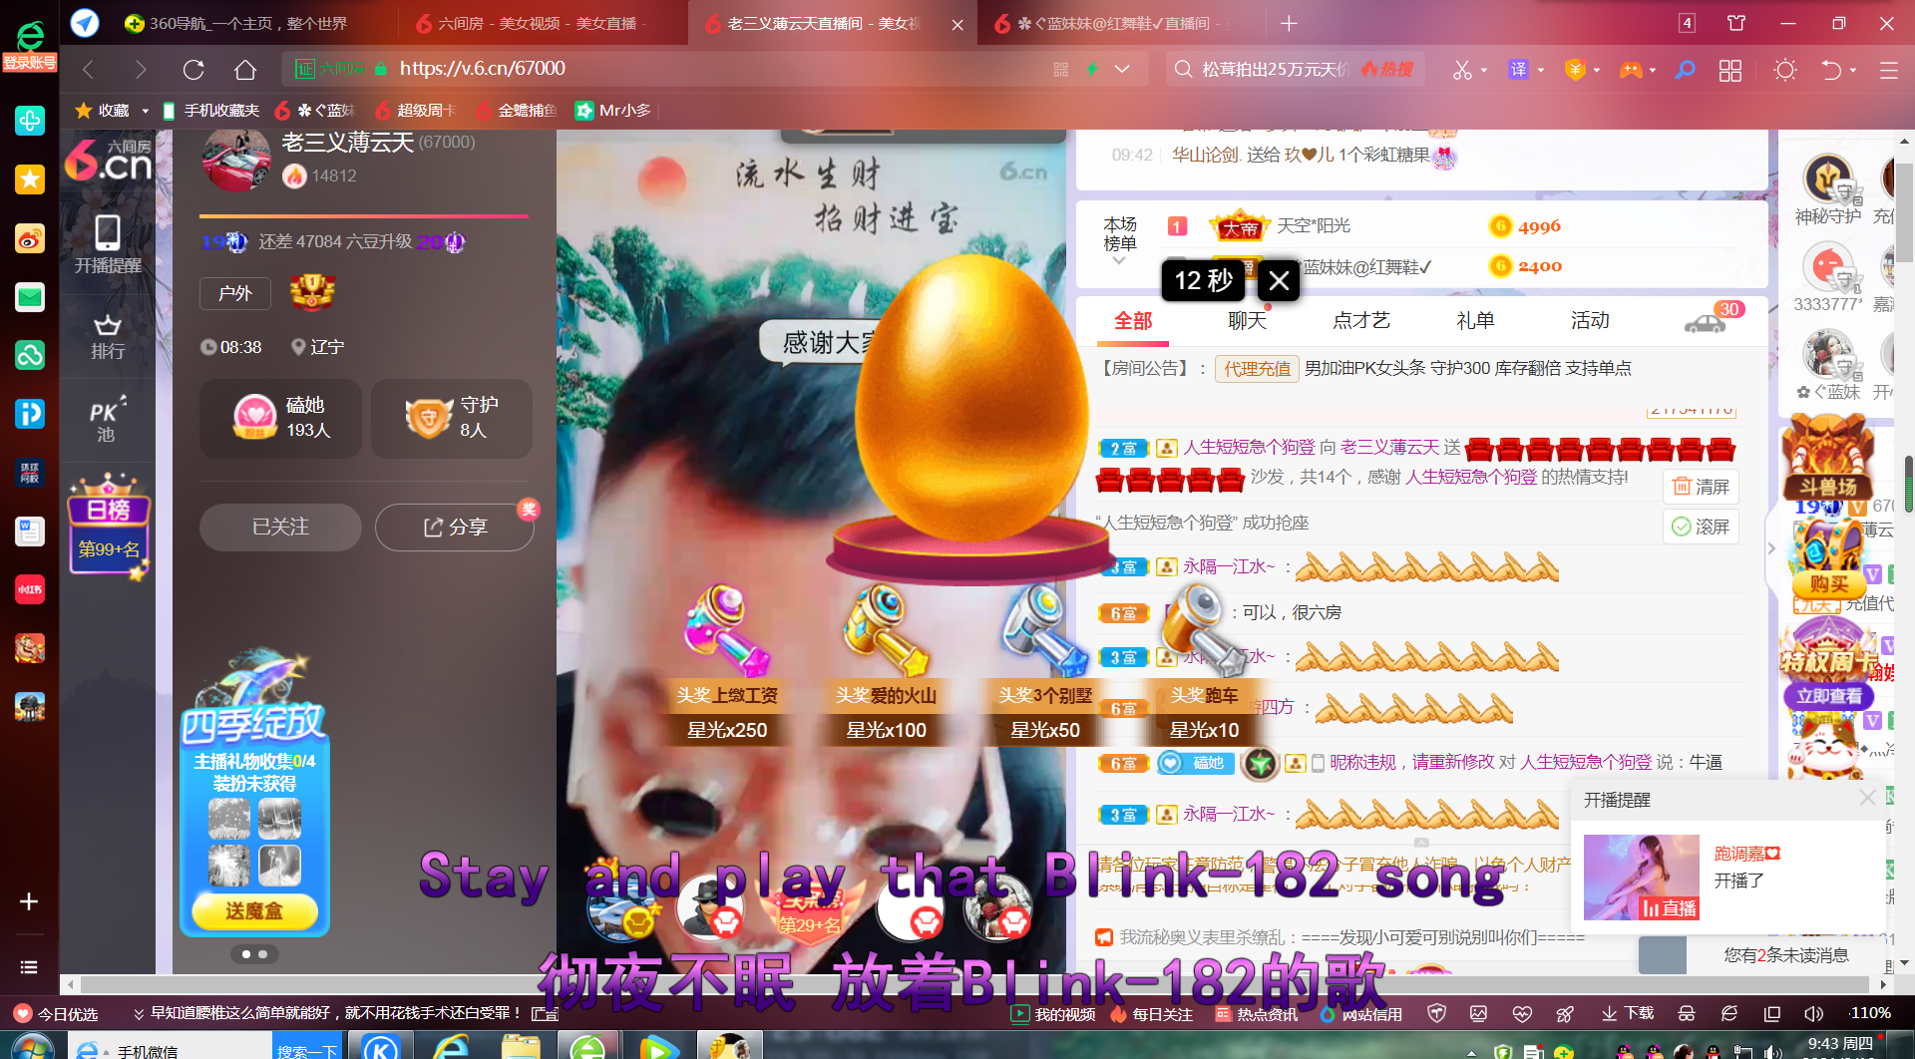1915x1059 pixels.
Task: Open the four-squares extensions grid
Action: tap(1730, 70)
